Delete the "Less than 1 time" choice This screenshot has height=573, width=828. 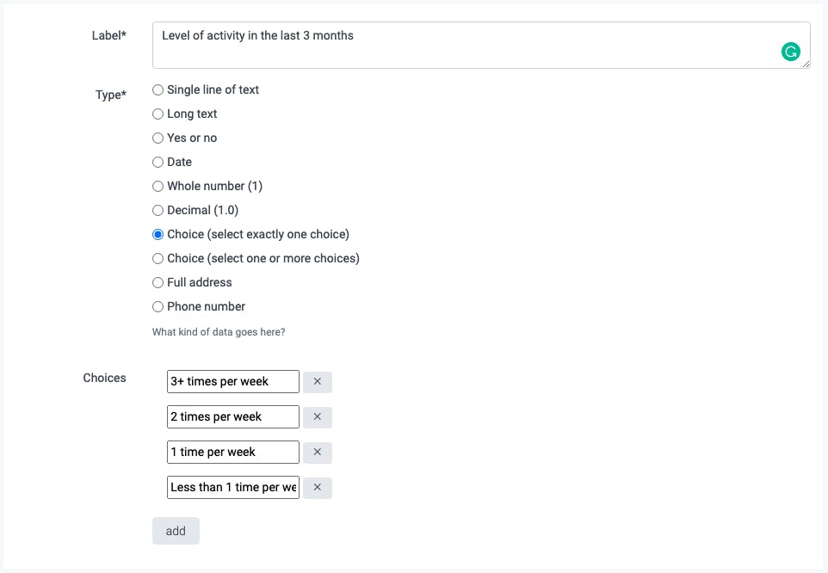click(317, 488)
